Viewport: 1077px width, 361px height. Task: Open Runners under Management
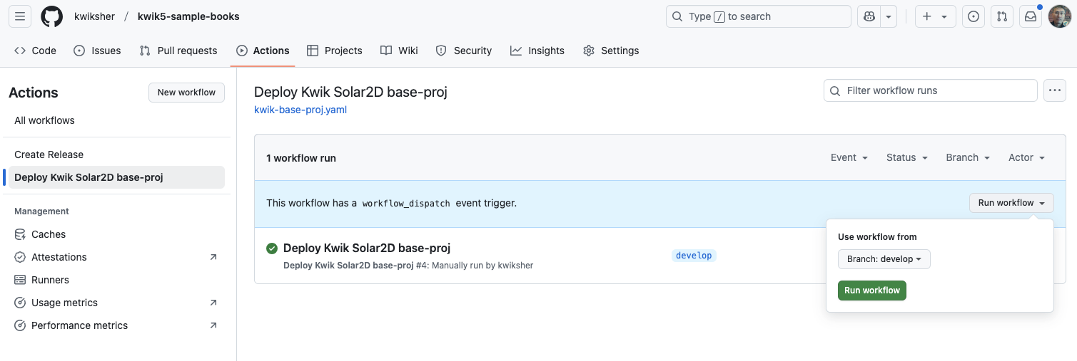pyautogui.click(x=116, y=280)
